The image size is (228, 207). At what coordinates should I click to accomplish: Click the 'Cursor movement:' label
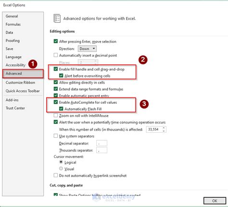coord(69,157)
